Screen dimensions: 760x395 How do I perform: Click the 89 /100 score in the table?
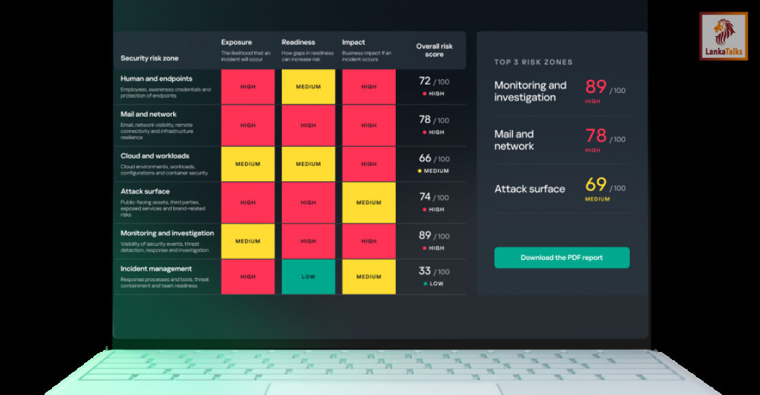434,235
